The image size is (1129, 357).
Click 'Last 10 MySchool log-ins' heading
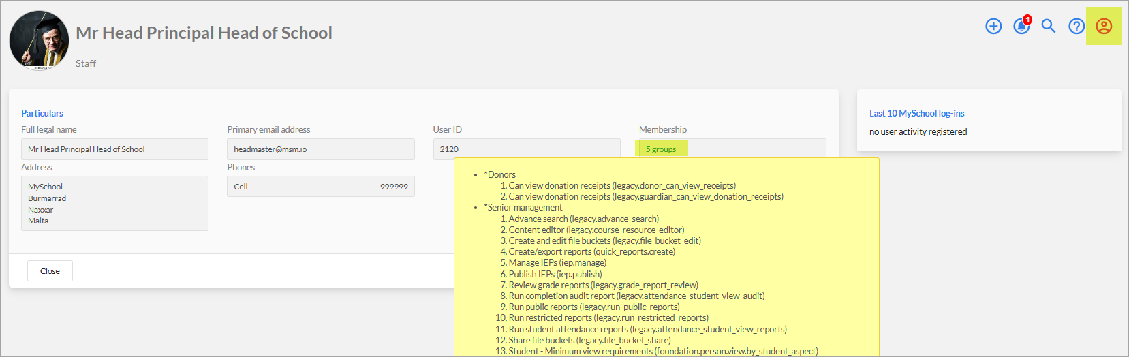917,113
